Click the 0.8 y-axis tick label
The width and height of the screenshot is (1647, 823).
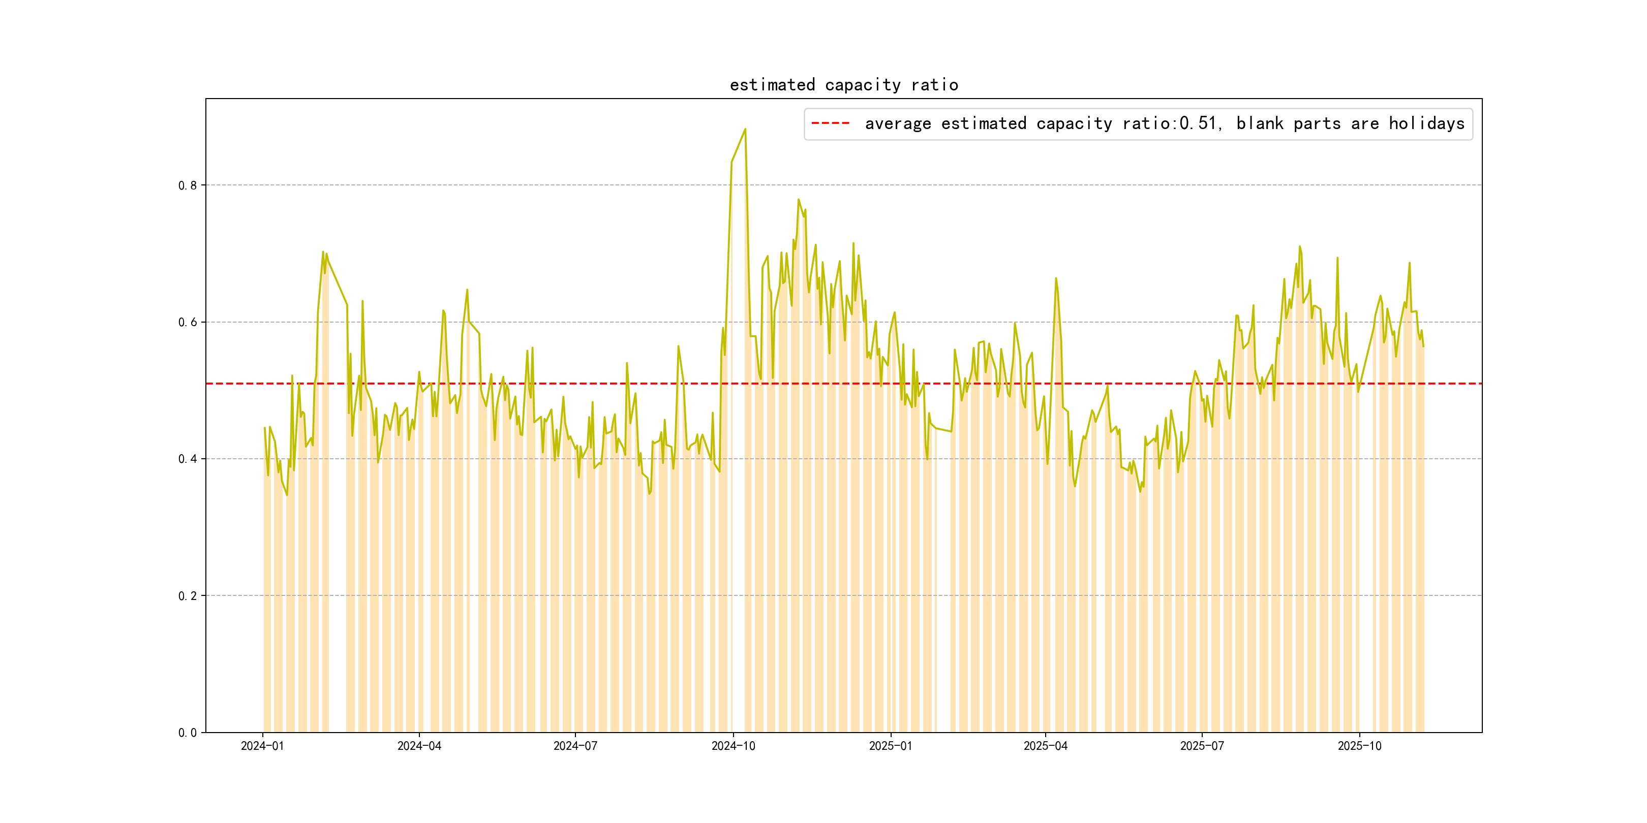[x=188, y=185]
